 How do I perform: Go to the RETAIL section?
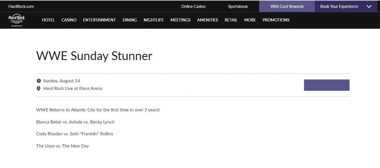click(x=231, y=20)
